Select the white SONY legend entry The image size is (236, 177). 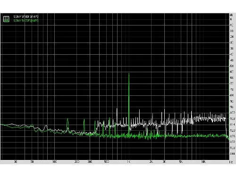[x=26, y=17]
